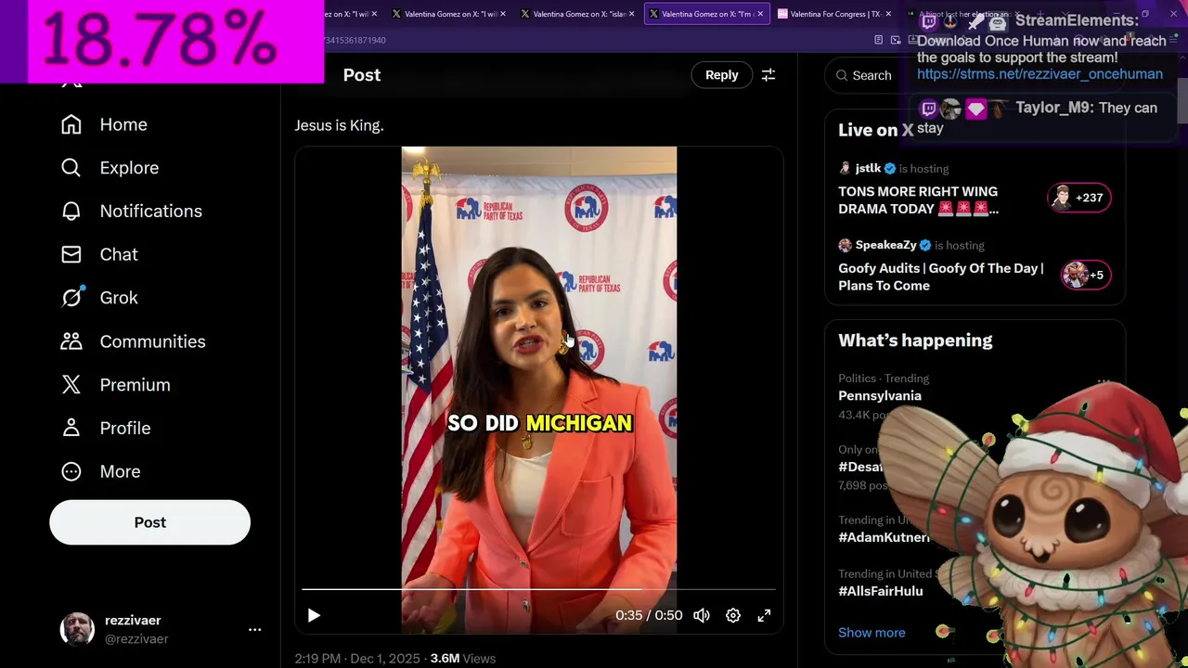Screen dimensions: 1188x668
Task: Open jstlk live stream TONS MORE RIGHT WING DRAMA
Action: [x=918, y=200]
